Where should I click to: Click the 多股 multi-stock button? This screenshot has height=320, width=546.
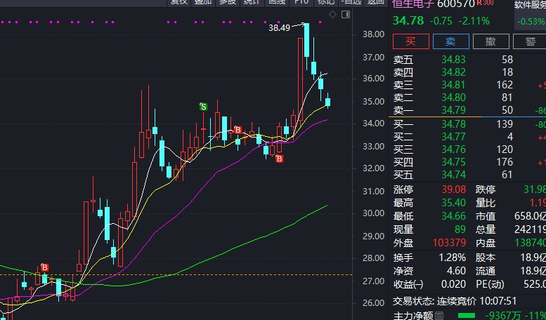pos(228,1)
